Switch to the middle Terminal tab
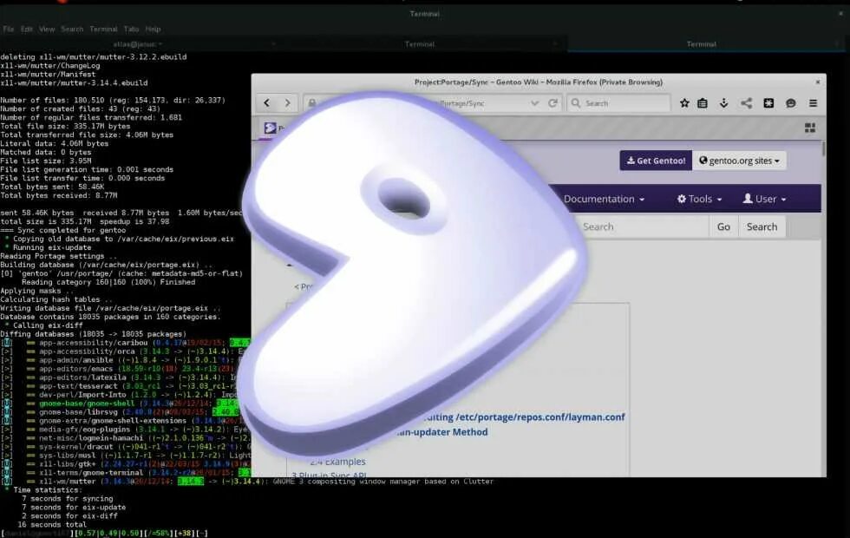 click(420, 44)
